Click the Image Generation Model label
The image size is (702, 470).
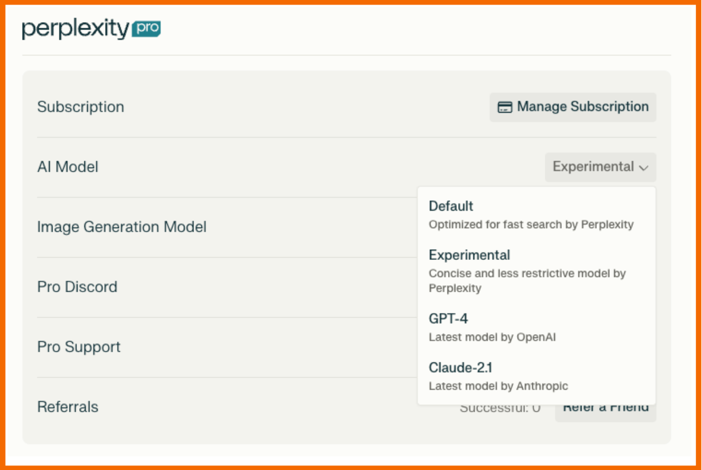[x=122, y=227]
